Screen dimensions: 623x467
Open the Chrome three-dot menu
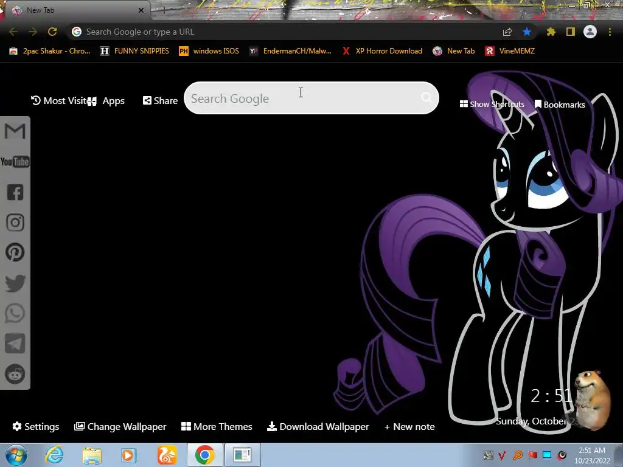tap(610, 32)
